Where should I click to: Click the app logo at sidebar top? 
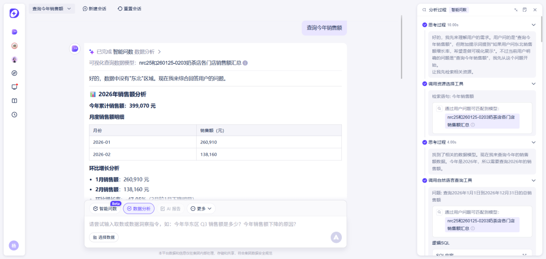coord(14,13)
